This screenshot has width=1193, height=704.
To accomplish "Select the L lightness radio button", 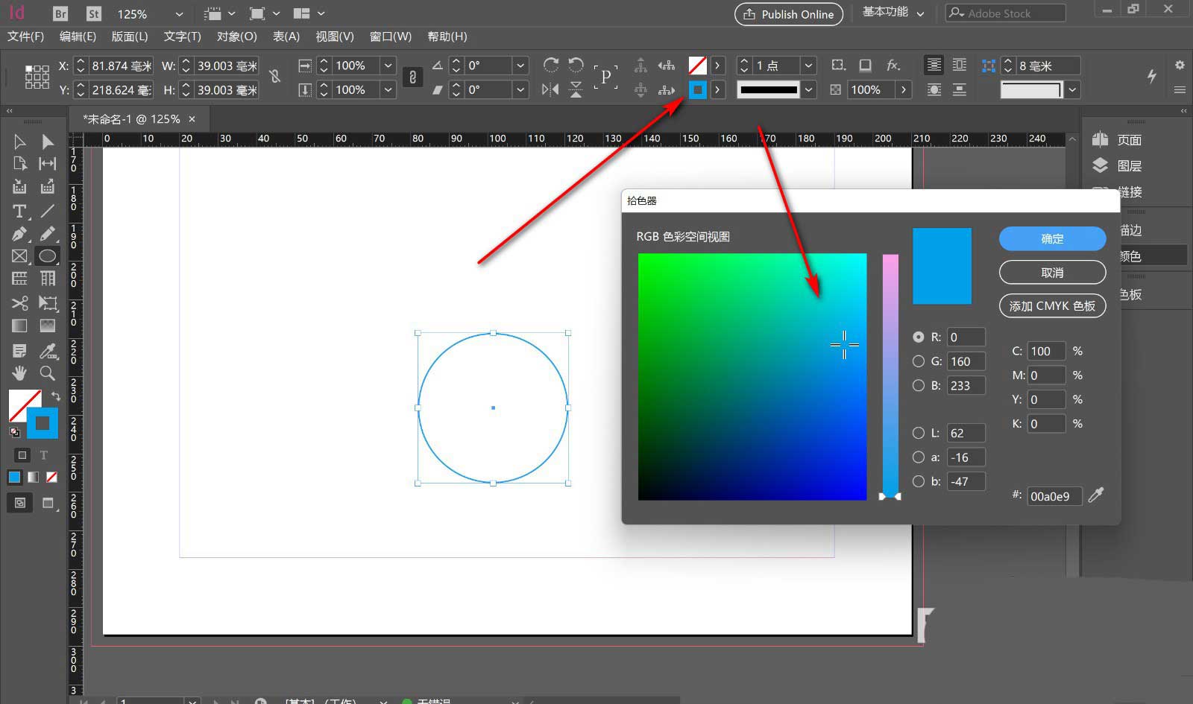I will 919,433.
